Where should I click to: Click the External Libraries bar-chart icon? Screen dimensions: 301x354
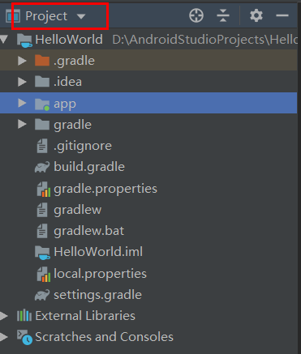point(24,315)
